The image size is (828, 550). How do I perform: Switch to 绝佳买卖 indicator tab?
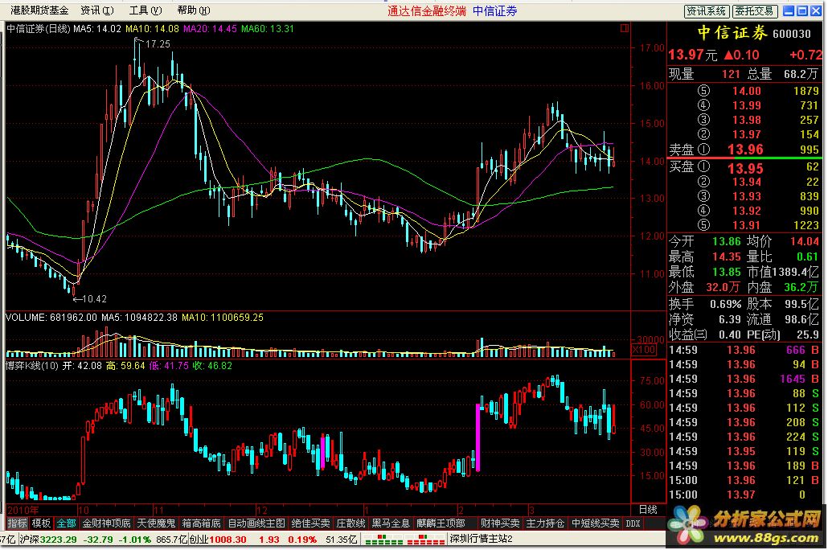click(x=311, y=523)
